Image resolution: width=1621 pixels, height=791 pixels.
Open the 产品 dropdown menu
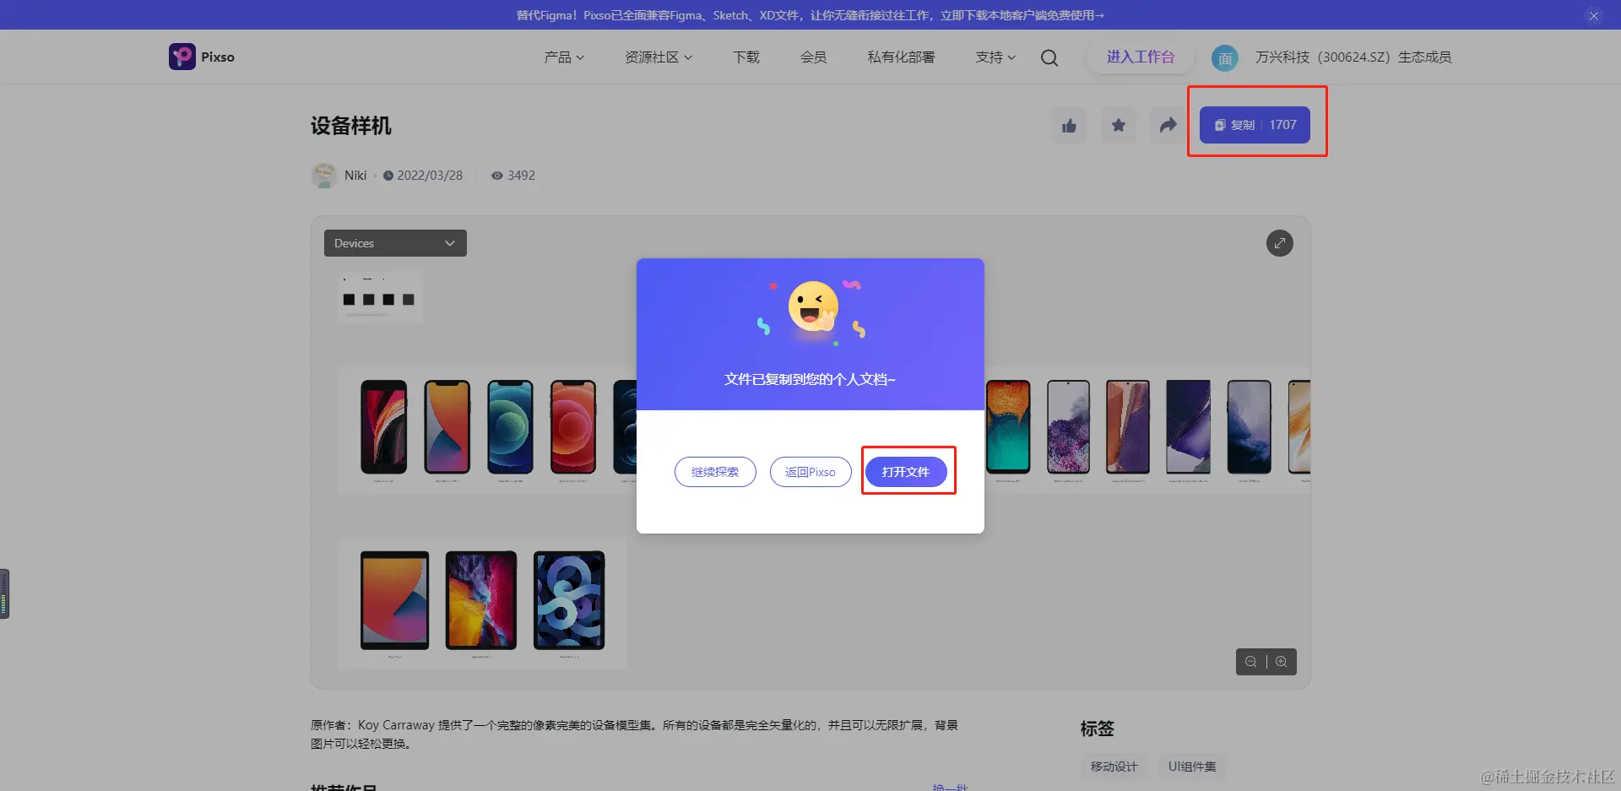coord(564,57)
